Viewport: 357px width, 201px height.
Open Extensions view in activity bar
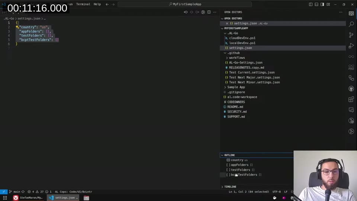pos(351,99)
